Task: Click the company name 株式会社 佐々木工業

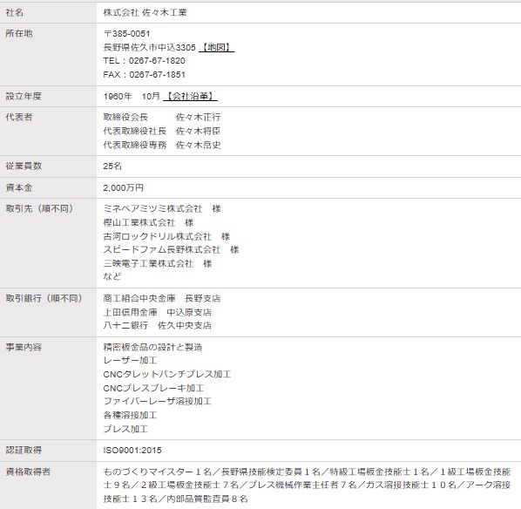Action: click(145, 12)
